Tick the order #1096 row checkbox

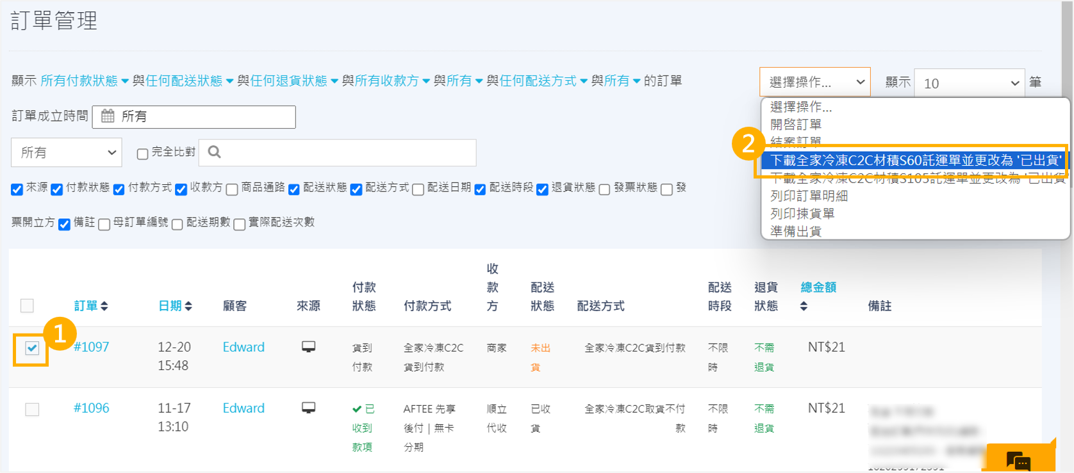coord(32,409)
